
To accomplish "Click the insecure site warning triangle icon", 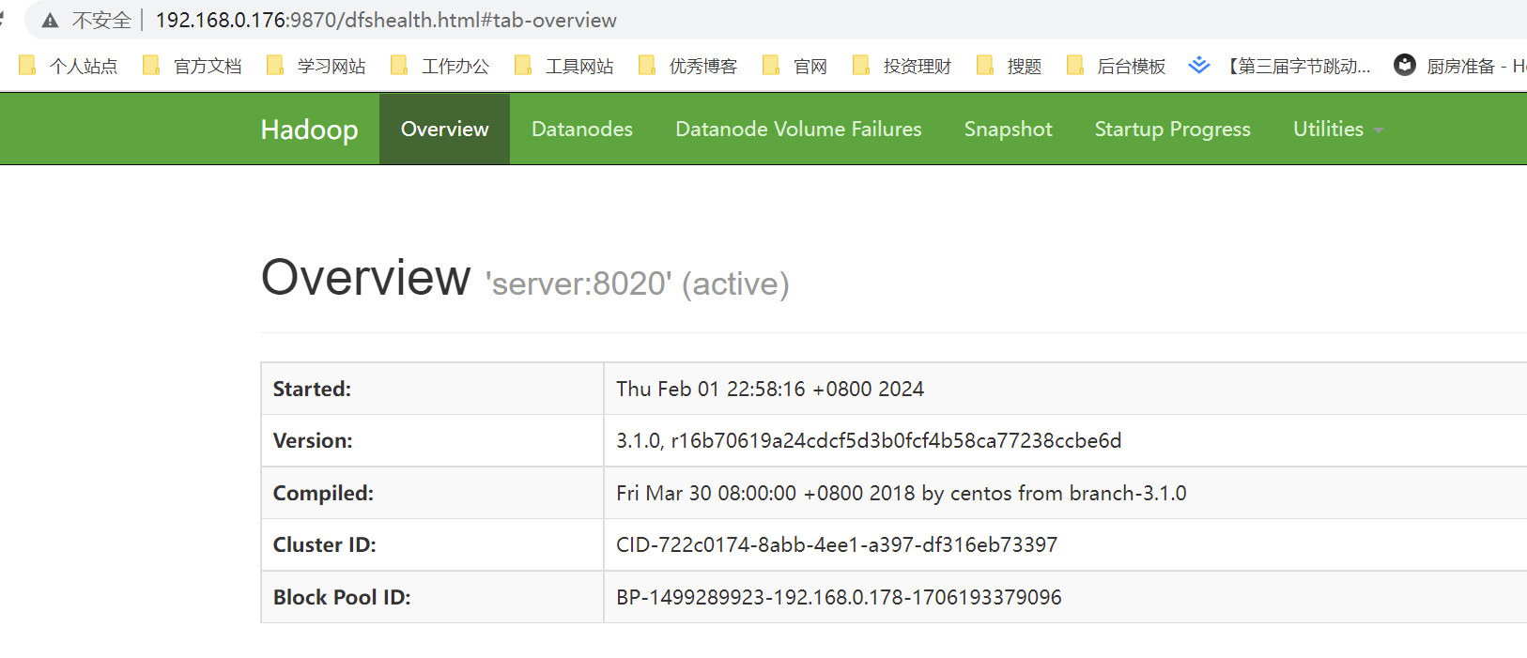I will pos(50,21).
